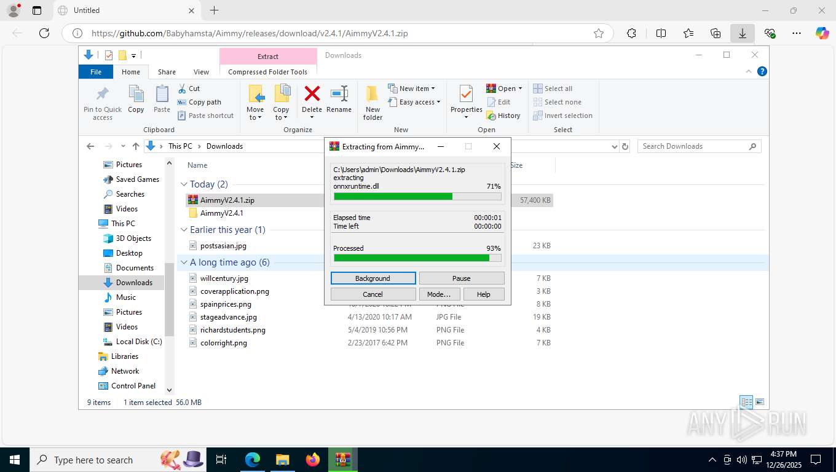Click the Explorer Back arrow
The image size is (836, 472).
[x=90, y=146]
